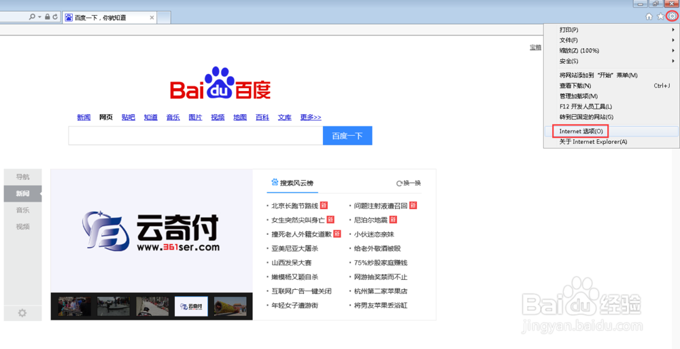Viewport: 680px width, 349px height.
Task: Open the 杭州第二家苹果店 headline
Action: point(381,291)
